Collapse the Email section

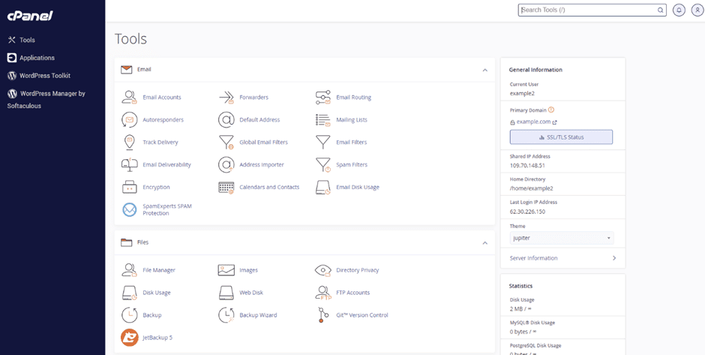pos(484,71)
